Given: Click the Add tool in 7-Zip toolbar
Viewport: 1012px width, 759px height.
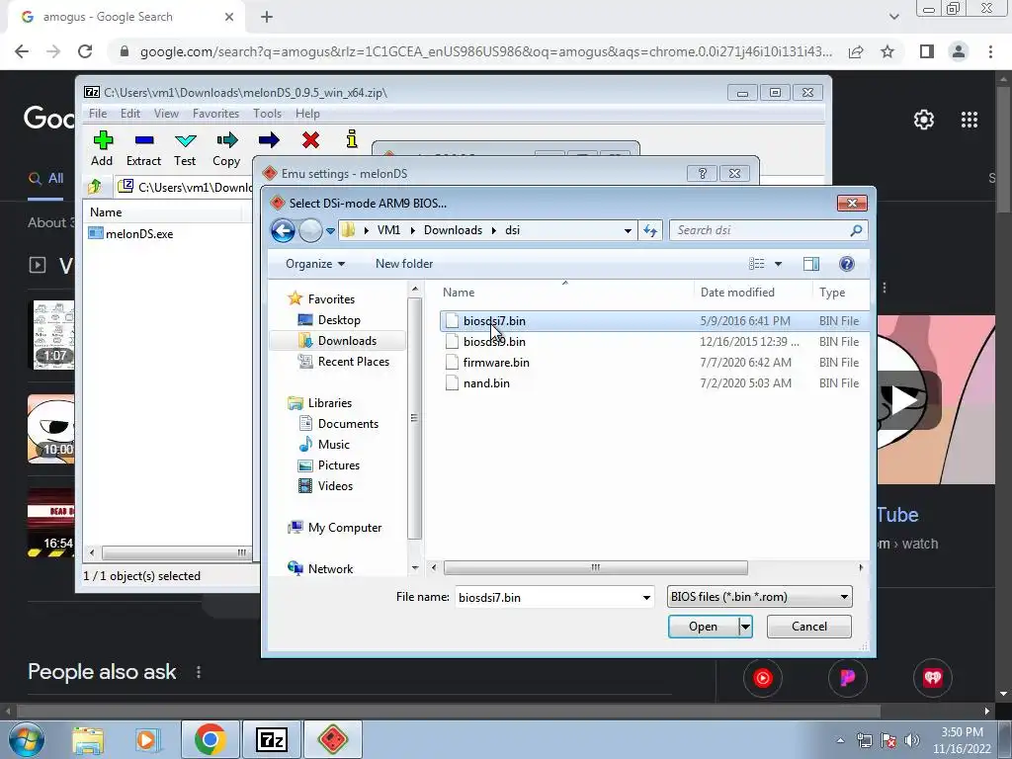Looking at the screenshot, I should click(102, 148).
